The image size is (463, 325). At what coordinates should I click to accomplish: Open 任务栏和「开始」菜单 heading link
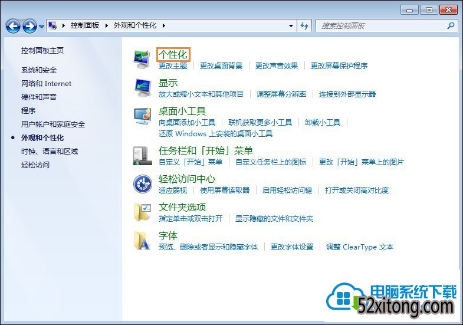point(206,151)
